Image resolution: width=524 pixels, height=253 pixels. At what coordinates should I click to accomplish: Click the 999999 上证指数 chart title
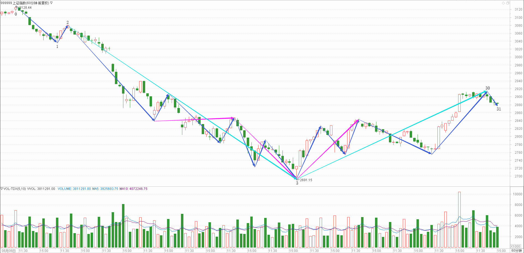click(x=25, y=3)
